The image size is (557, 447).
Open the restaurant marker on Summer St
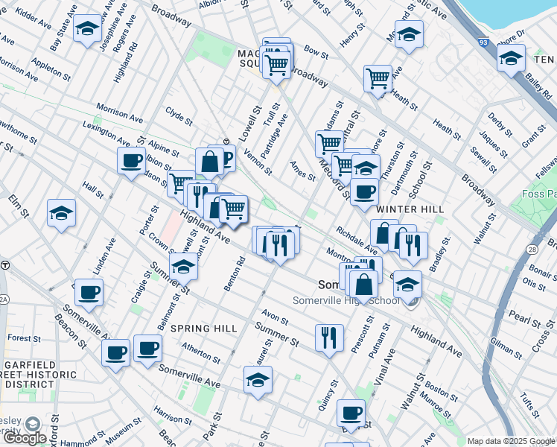[x=328, y=337]
